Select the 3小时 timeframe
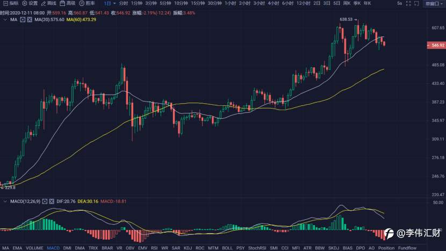The height and width of the screenshot is (251, 446). tap(259, 3)
